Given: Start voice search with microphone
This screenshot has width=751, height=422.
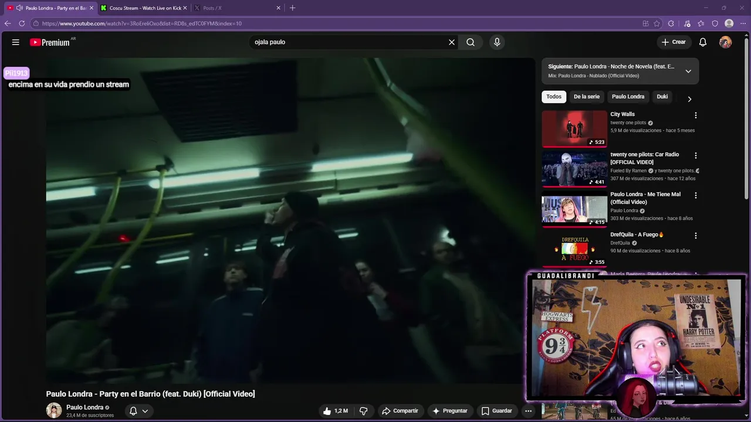Looking at the screenshot, I should pos(497,42).
